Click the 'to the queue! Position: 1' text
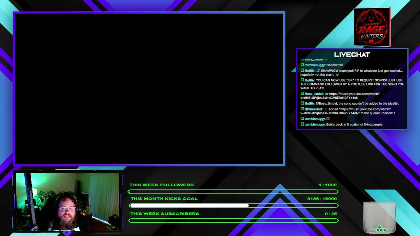420x236 pixels. 378,113
